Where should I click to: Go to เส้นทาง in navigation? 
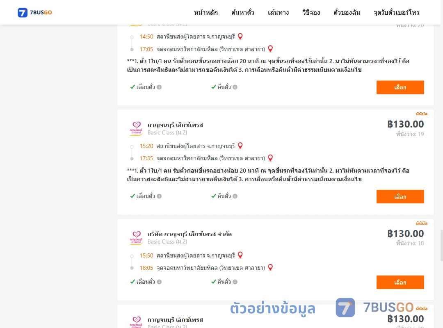pyautogui.click(x=278, y=12)
